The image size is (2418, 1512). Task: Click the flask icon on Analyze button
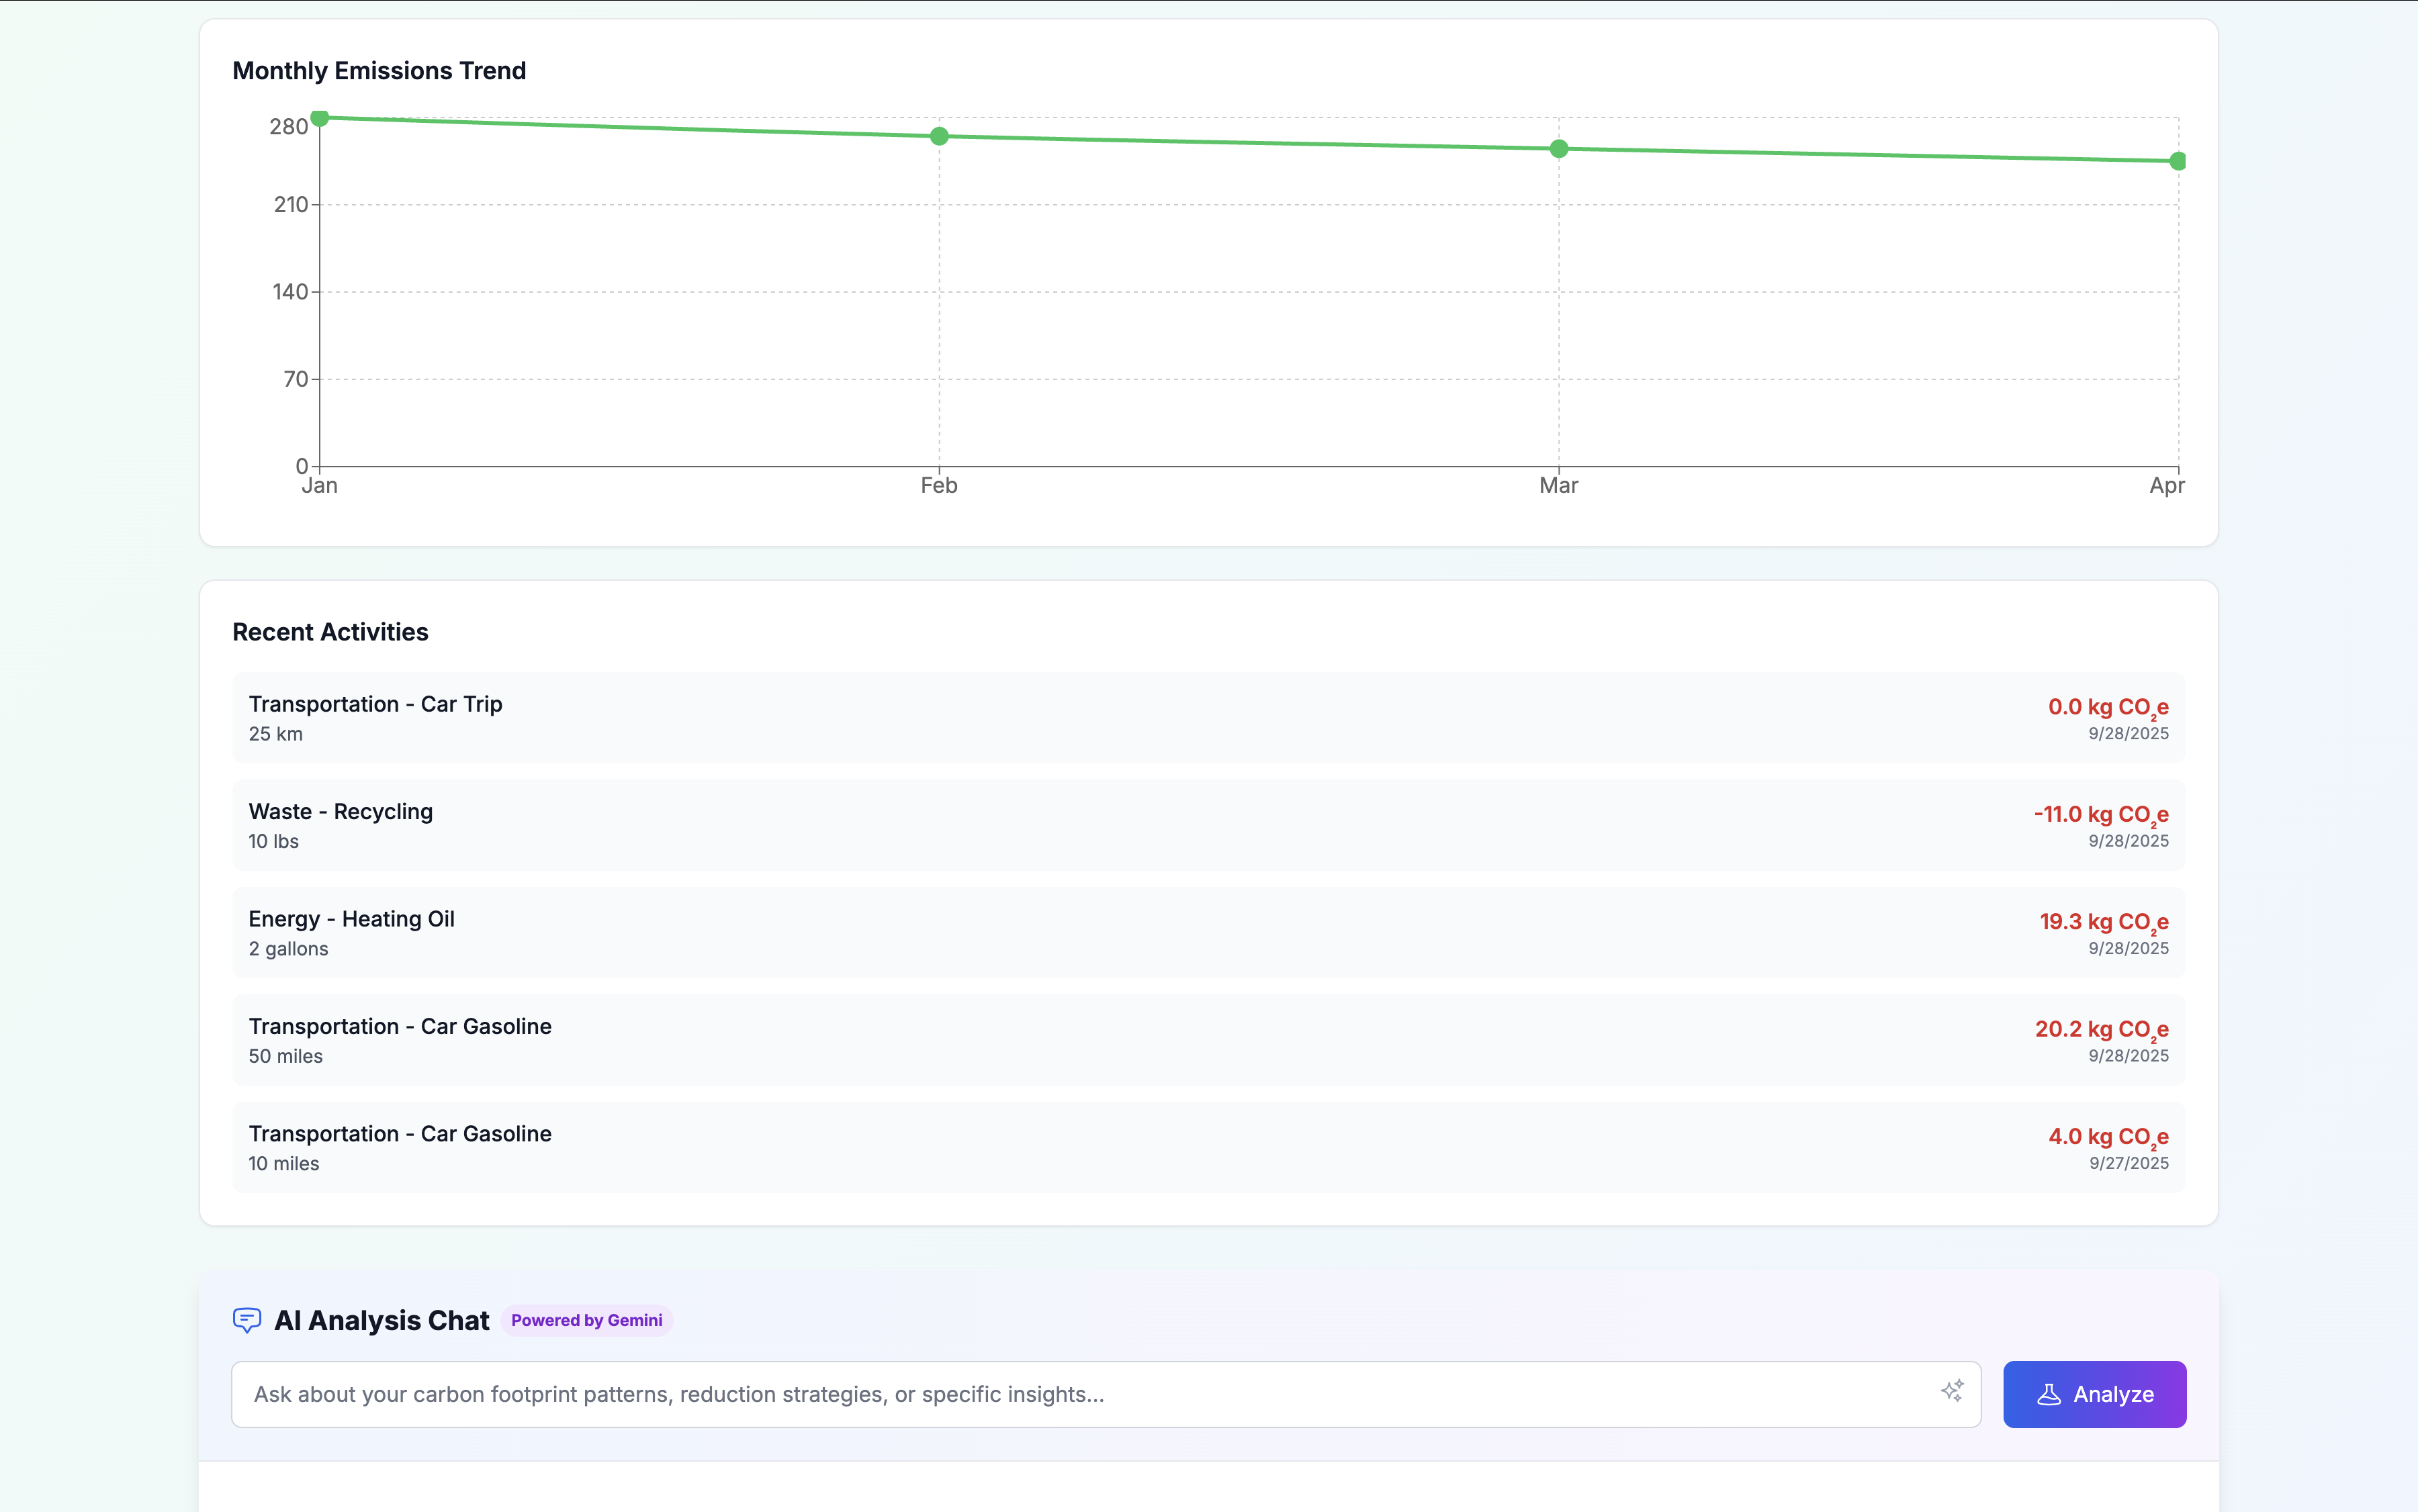tap(2049, 1394)
